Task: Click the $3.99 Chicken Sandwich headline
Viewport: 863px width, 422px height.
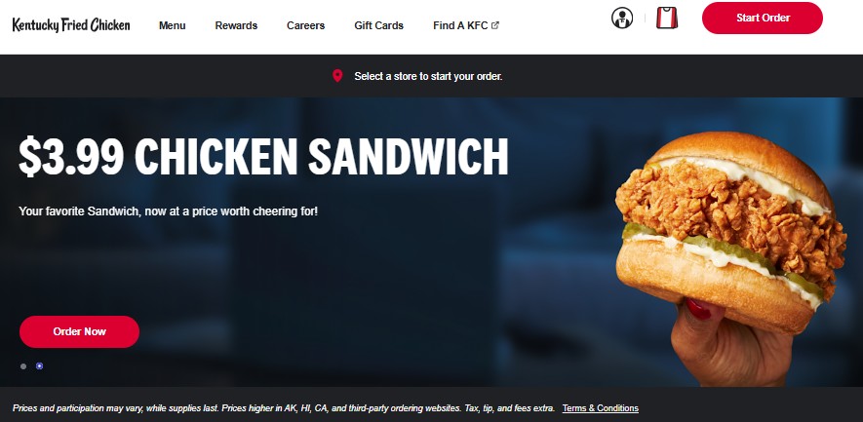Action: click(x=263, y=157)
